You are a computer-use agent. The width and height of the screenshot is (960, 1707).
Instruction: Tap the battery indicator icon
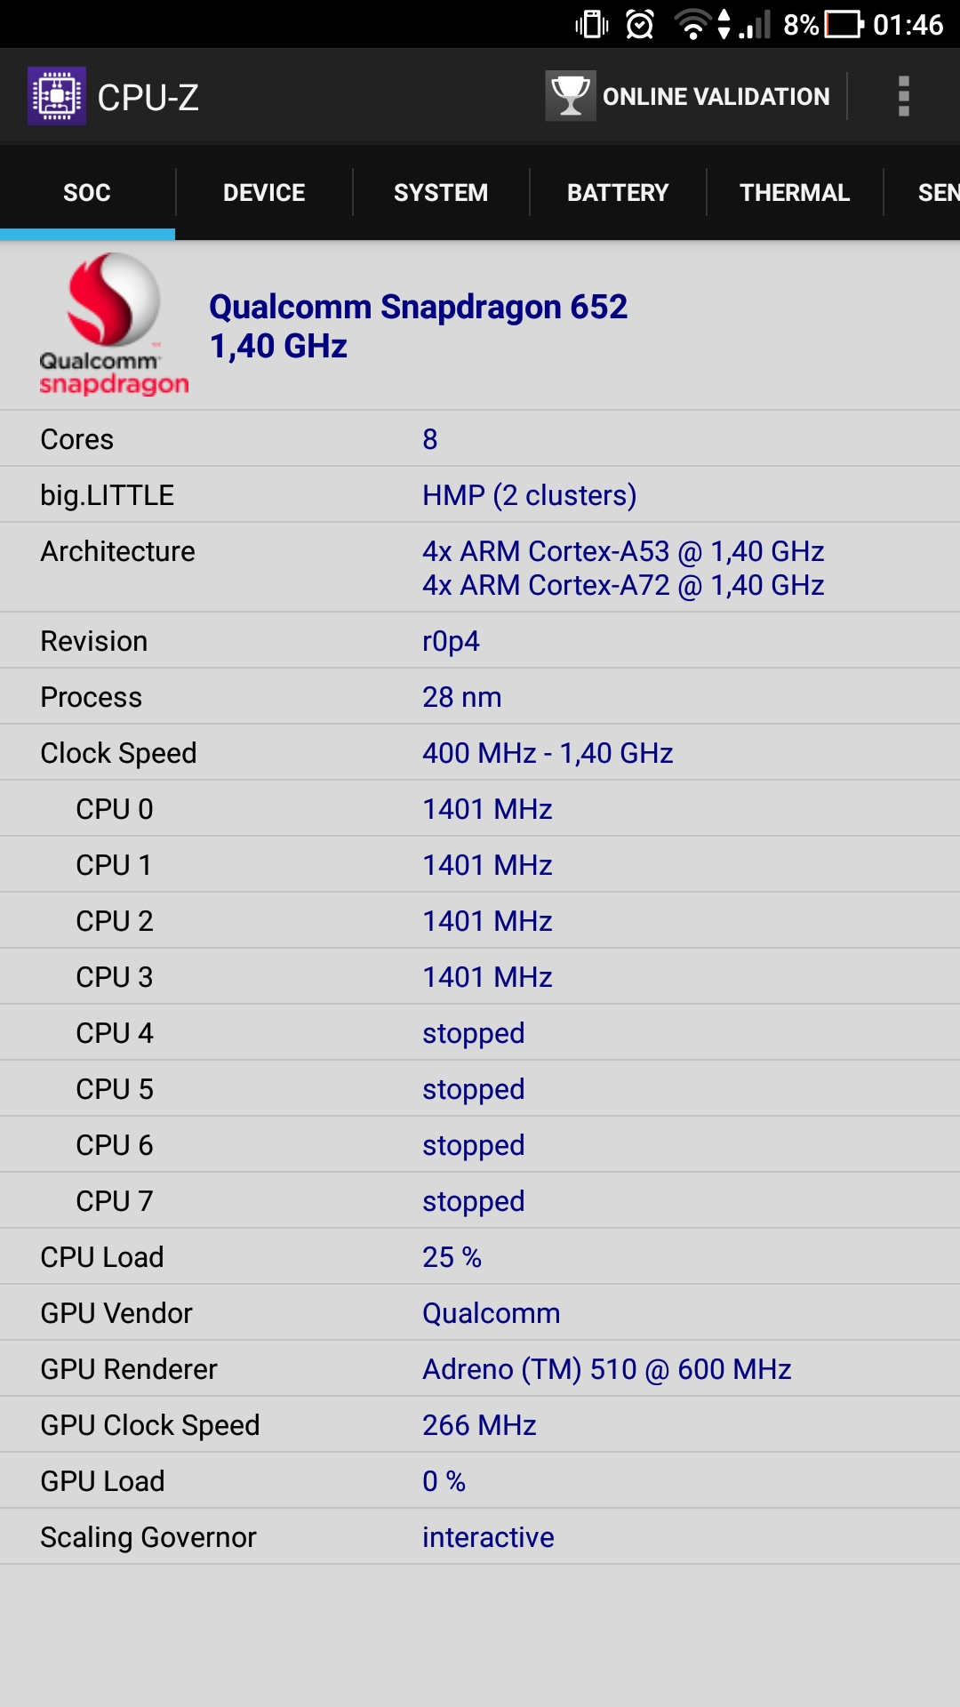[x=844, y=25]
